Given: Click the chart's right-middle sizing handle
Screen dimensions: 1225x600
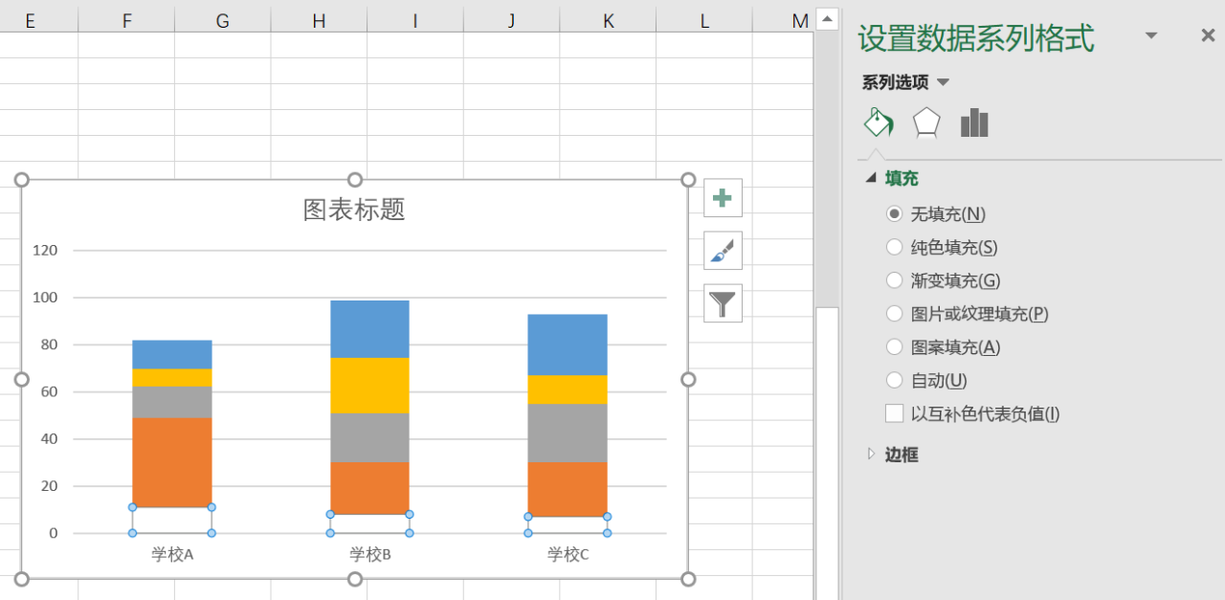Looking at the screenshot, I should pyautogui.click(x=688, y=380).
